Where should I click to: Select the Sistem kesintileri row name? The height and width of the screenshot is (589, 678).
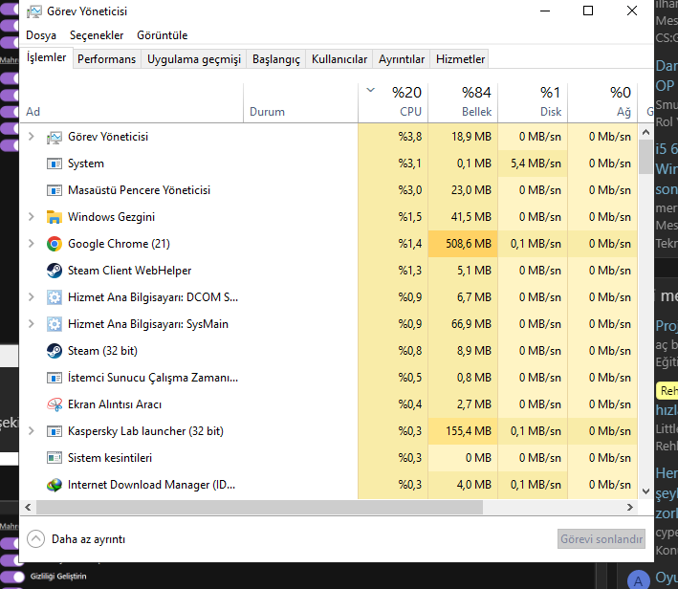(110, 458)
